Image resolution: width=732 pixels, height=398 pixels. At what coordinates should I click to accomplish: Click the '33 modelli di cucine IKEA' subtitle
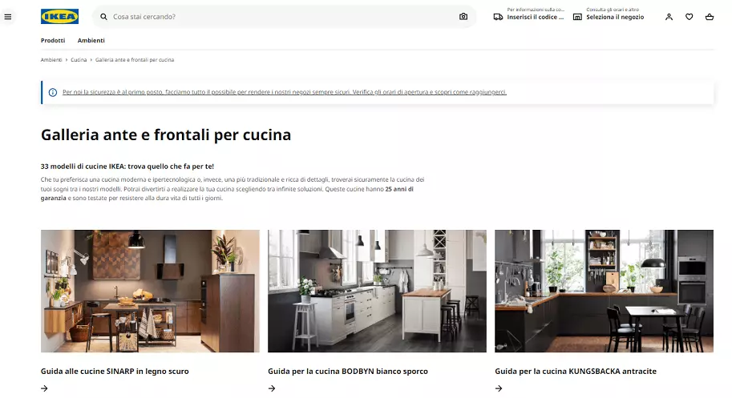click(x=127, y=167)
